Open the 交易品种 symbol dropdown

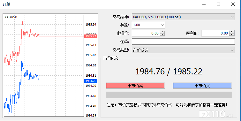(x=183, y=17)
